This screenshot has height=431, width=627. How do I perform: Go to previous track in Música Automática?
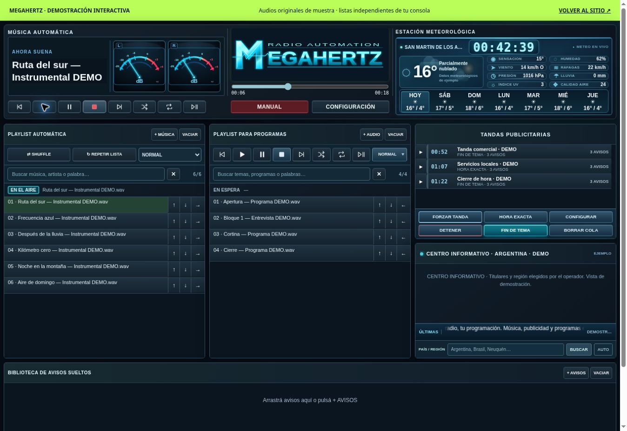pyautogui.click(x=19, y=107)
